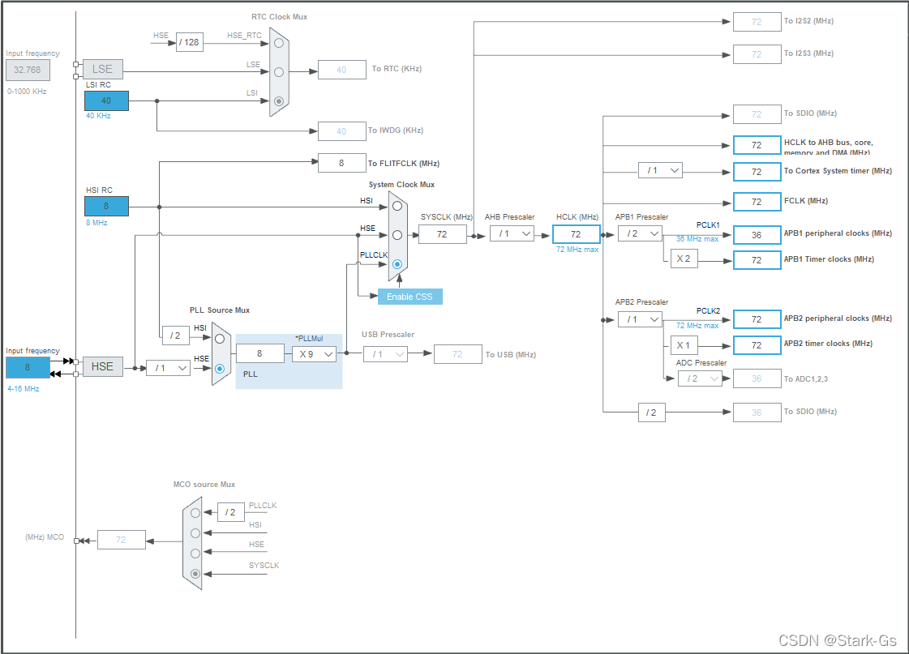
Task: Click the SYSCLK 72 MHz field
Action: [x=443, y=233]
